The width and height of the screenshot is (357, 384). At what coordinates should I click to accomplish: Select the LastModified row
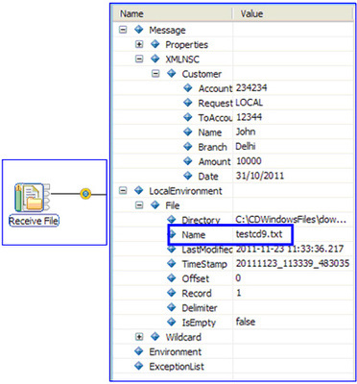point(233,250)
